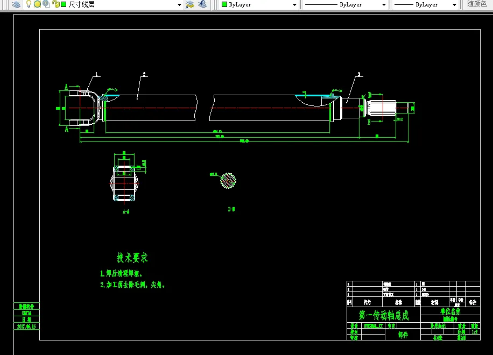Select part callout number 1
The height and width of the screenshot is (355, 493).
point(97,74)
